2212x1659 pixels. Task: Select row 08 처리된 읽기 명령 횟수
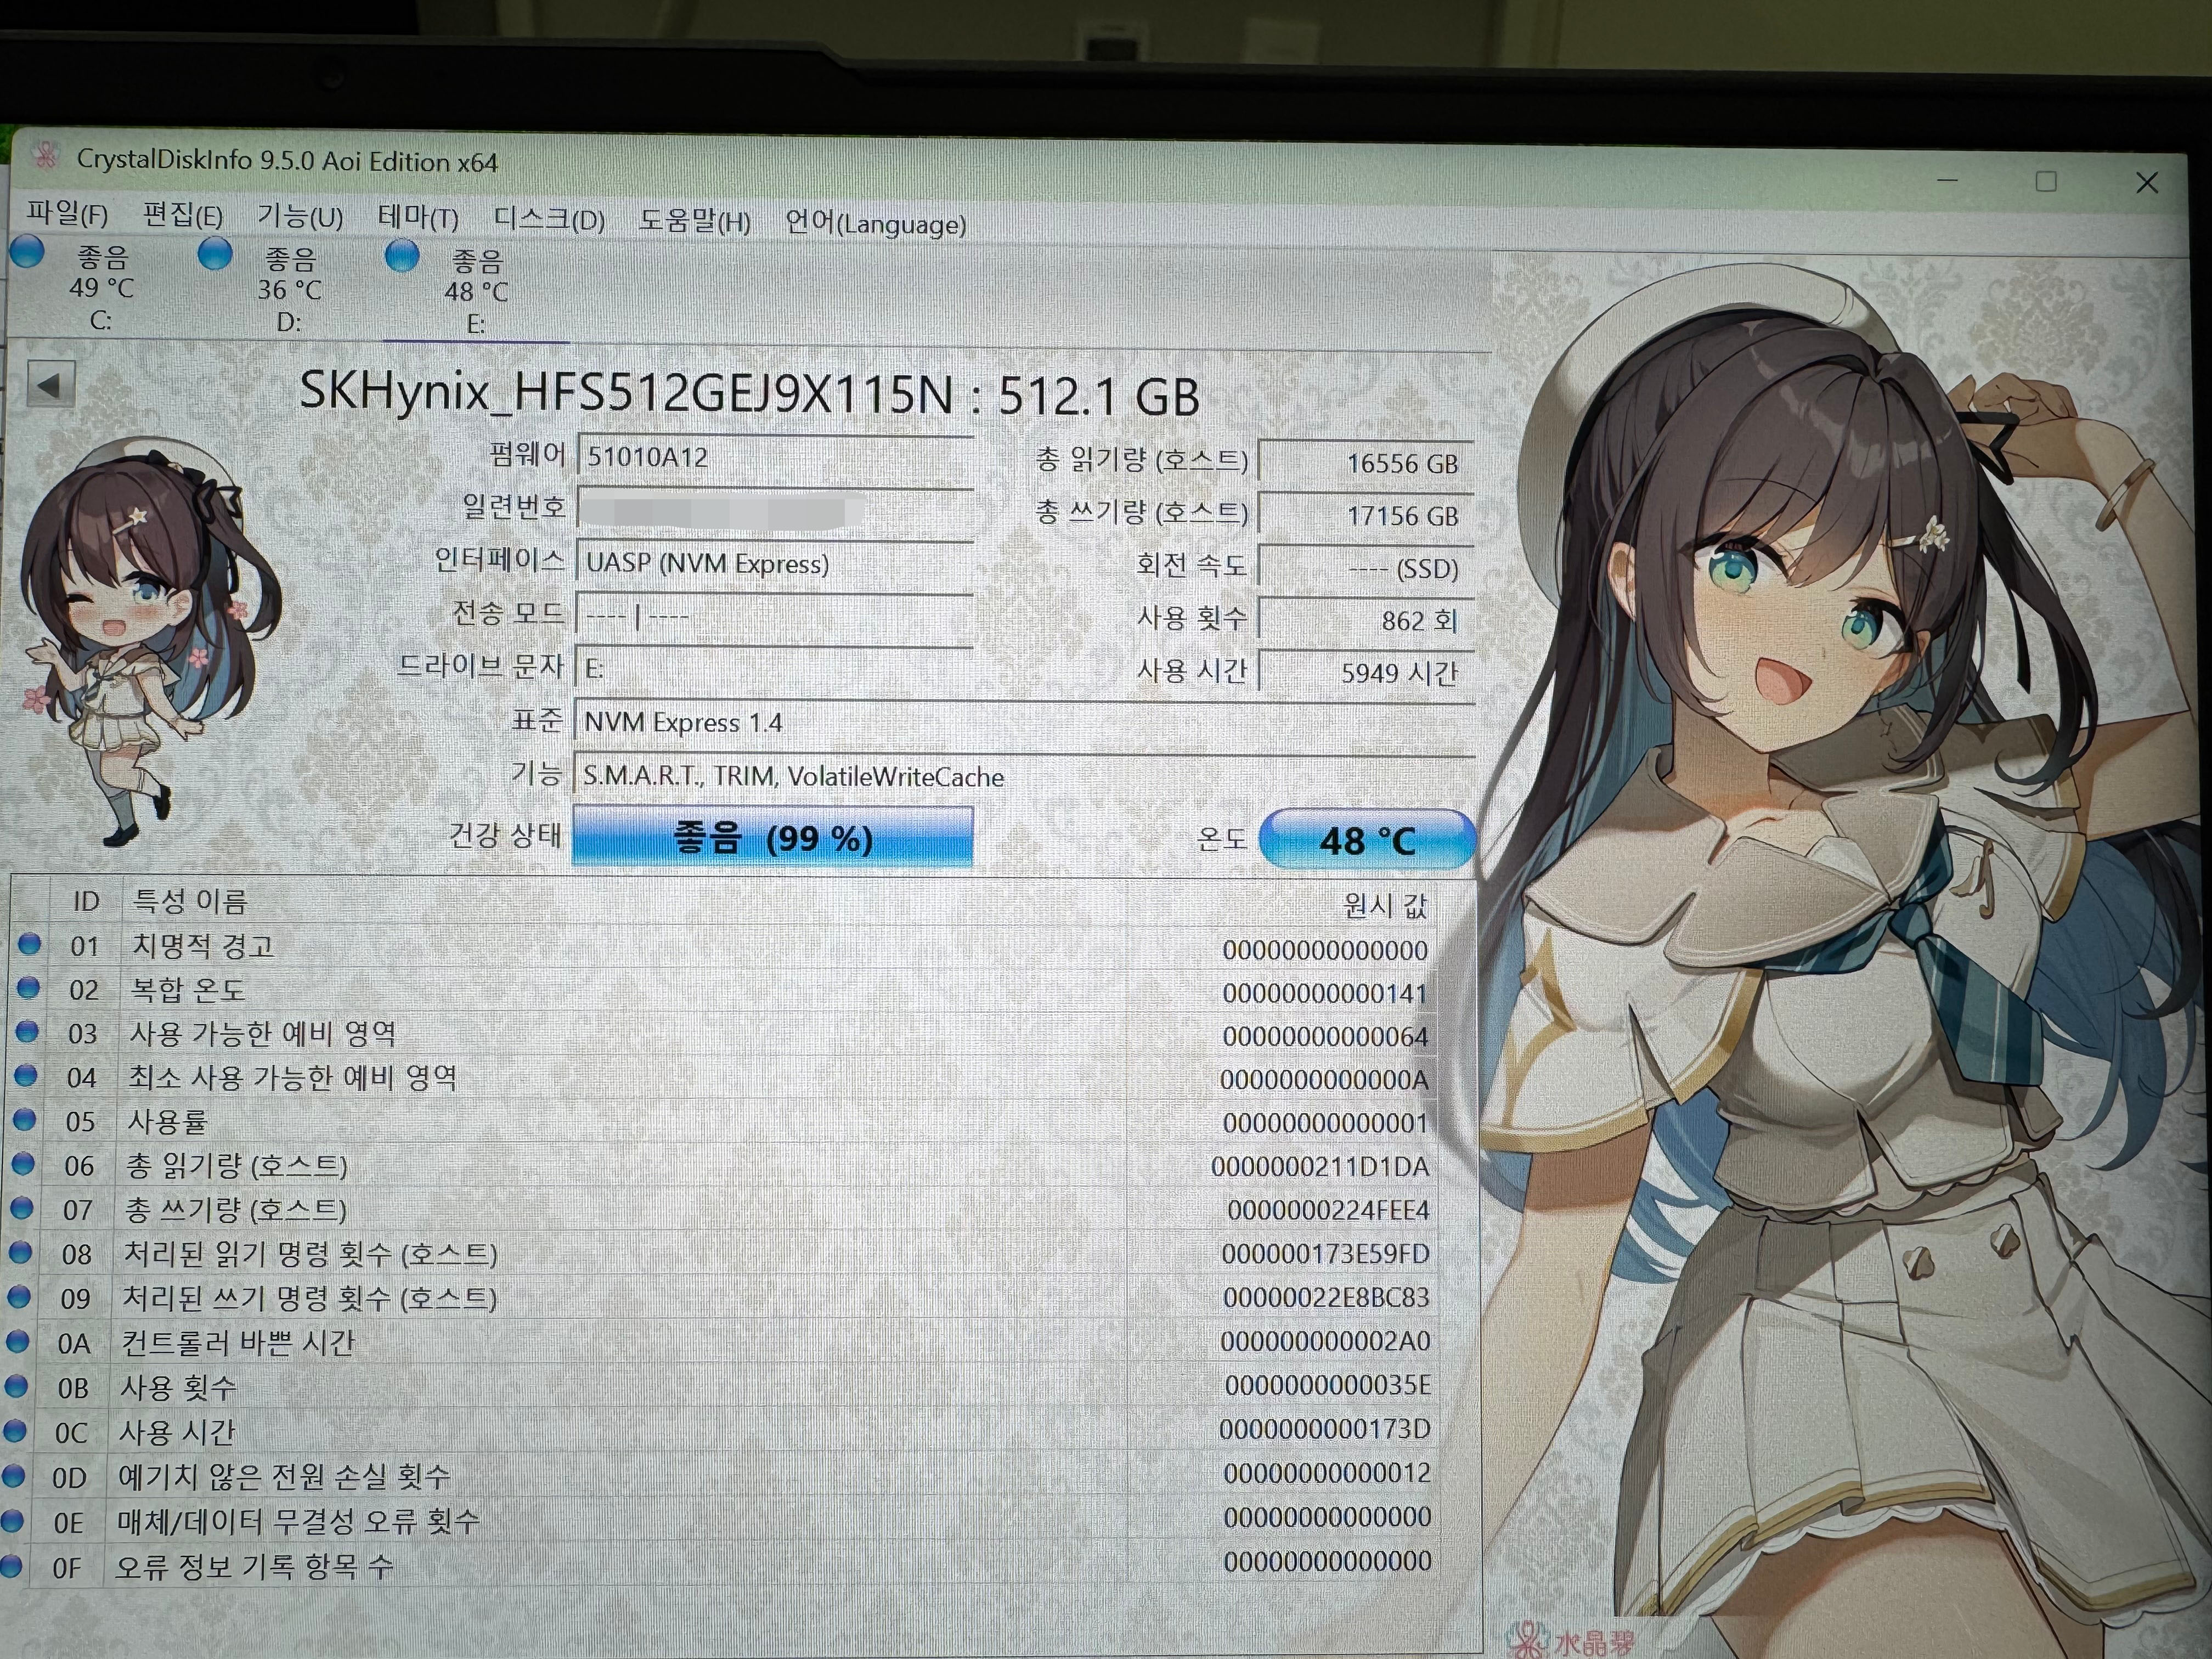[x=740, y=1254]
